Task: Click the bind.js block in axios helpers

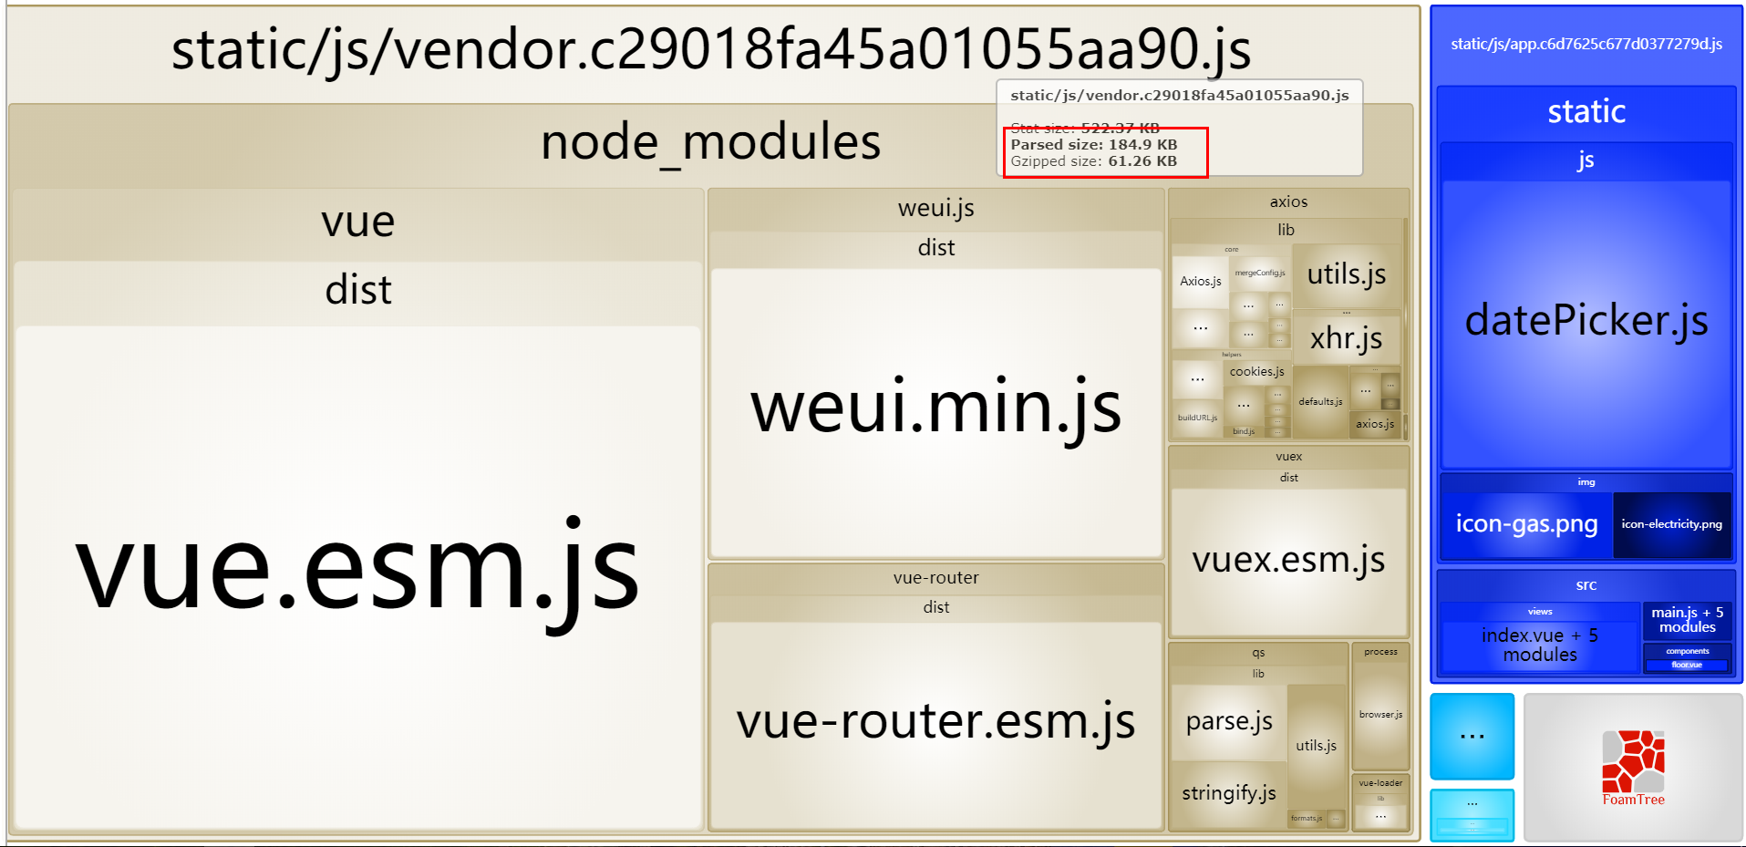Action: point(1244,431)
